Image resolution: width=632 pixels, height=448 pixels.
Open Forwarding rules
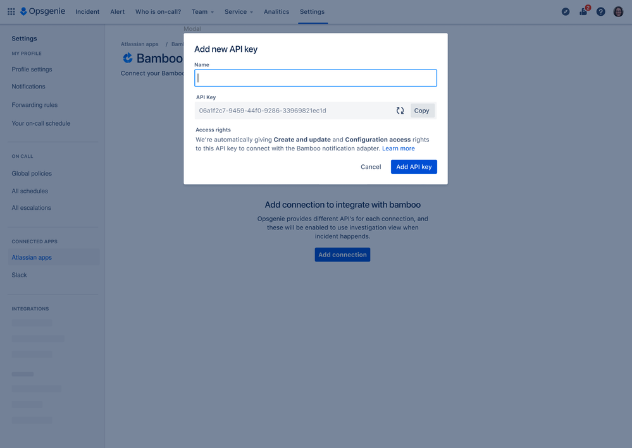35,105
